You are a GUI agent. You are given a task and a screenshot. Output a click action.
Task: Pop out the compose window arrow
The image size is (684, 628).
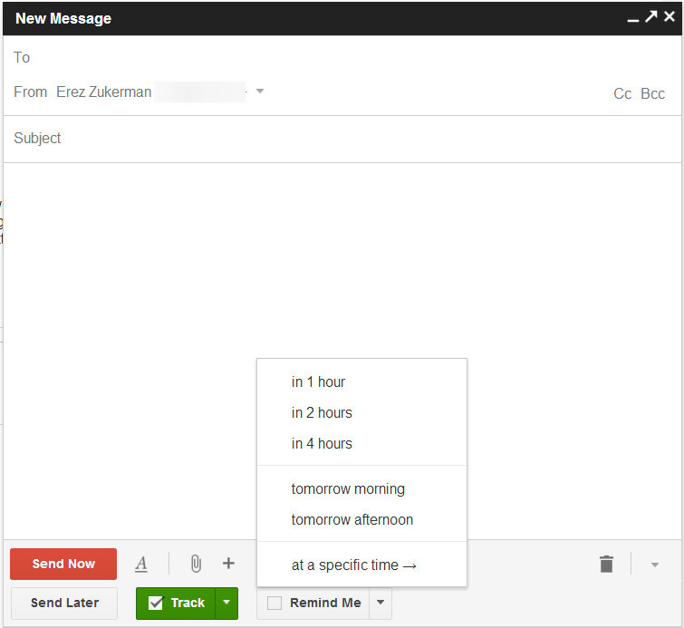click(650, 17)
